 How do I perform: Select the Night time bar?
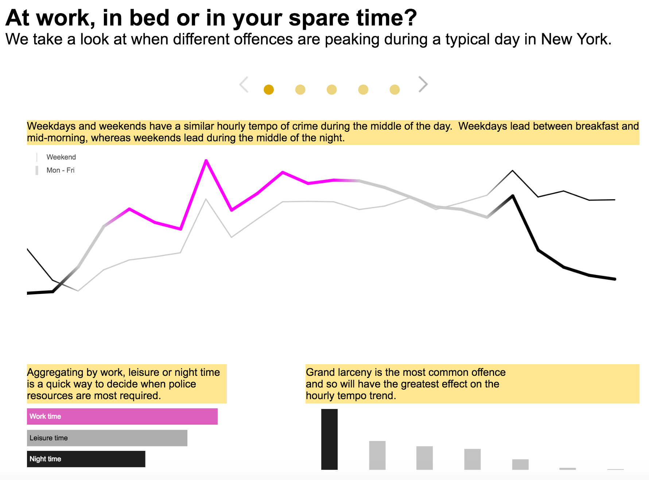[86, 459]
